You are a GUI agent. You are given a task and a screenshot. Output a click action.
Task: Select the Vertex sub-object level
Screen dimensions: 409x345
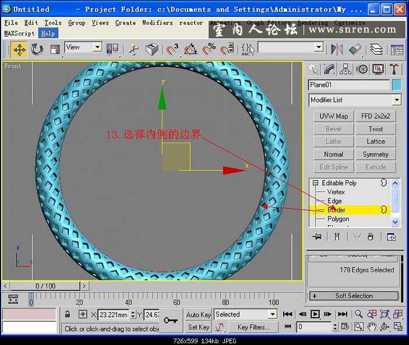[x=336, y=192]
